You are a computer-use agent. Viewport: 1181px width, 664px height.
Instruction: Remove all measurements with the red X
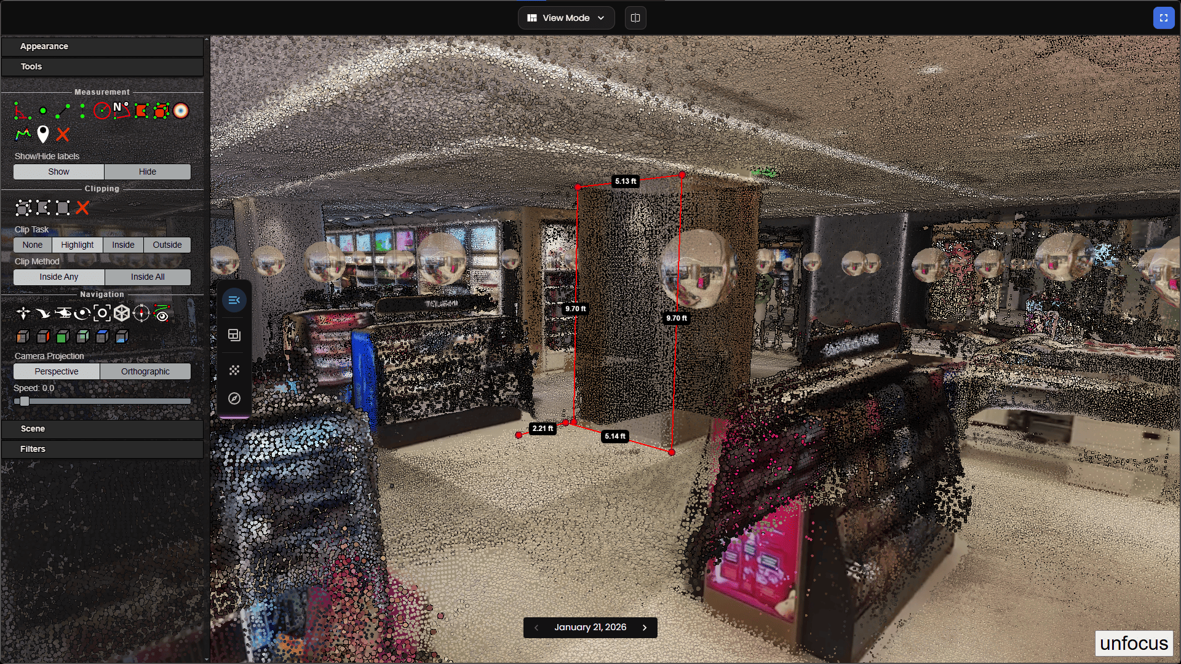click(x=63, y=134)
